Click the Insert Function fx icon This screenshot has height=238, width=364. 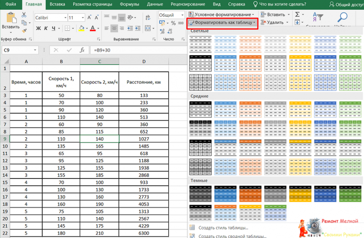click(x=82, y=50)
